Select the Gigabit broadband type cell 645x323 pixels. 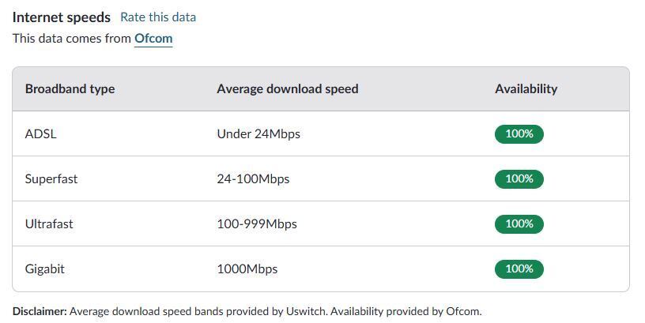(45, 269)
